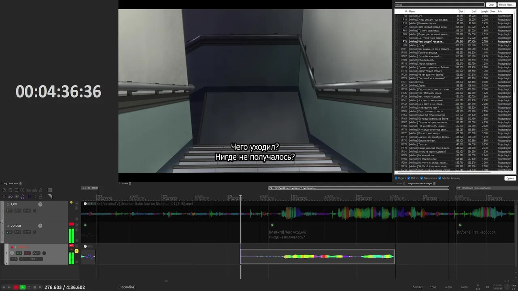This screenshot has width=518, height=291.
Task: Click the red Record transport button
Action: click(x=16, y=287)
